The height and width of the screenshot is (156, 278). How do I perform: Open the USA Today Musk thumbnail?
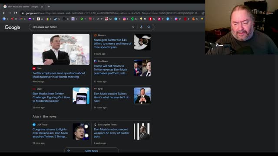coord(81,132)
